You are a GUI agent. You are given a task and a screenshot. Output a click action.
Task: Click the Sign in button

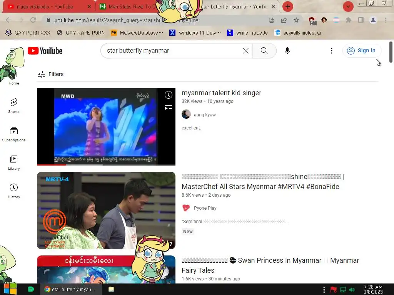(x=361, y=51)
